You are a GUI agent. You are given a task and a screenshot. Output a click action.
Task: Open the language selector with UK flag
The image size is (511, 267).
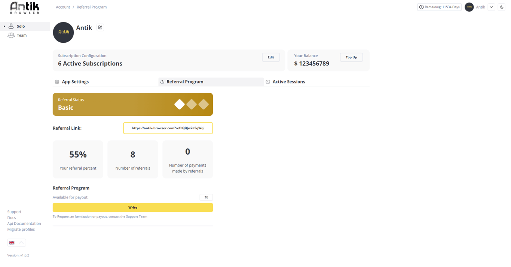tap(17, 243)
